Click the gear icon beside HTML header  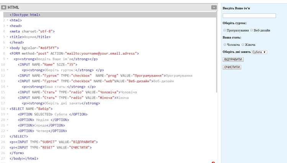pos(4,8)
